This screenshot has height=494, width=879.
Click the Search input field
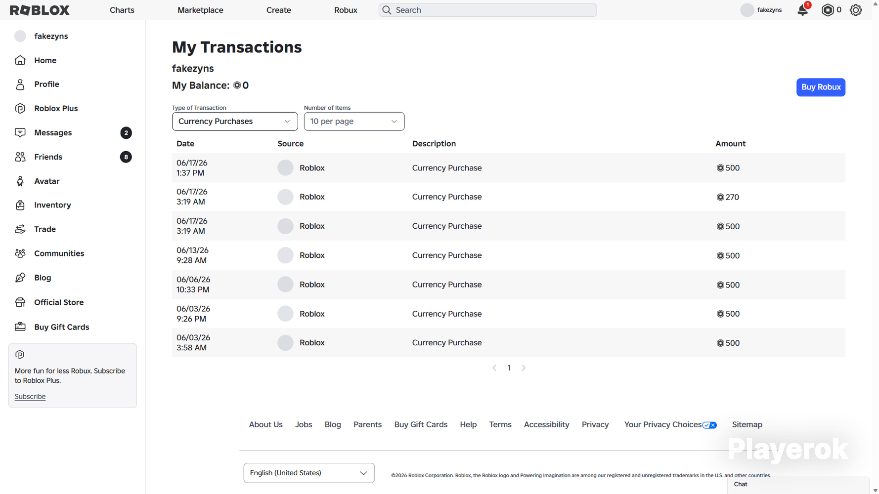(x=487, y=10)
